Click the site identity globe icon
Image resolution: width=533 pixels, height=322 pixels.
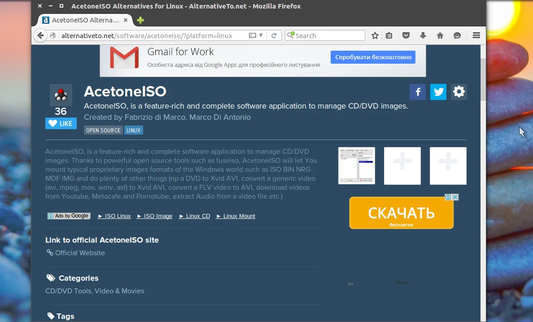[52, 36]
